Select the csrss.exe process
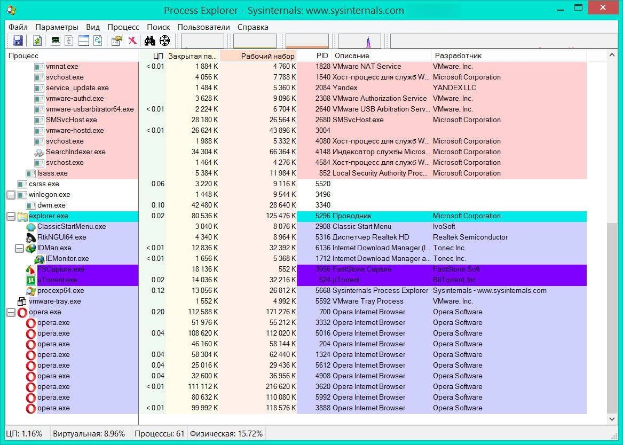The height and width of the screenshot is (445, 623). pos(44,184)
